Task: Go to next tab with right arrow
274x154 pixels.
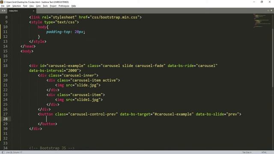Action: [x=5, y=11]
